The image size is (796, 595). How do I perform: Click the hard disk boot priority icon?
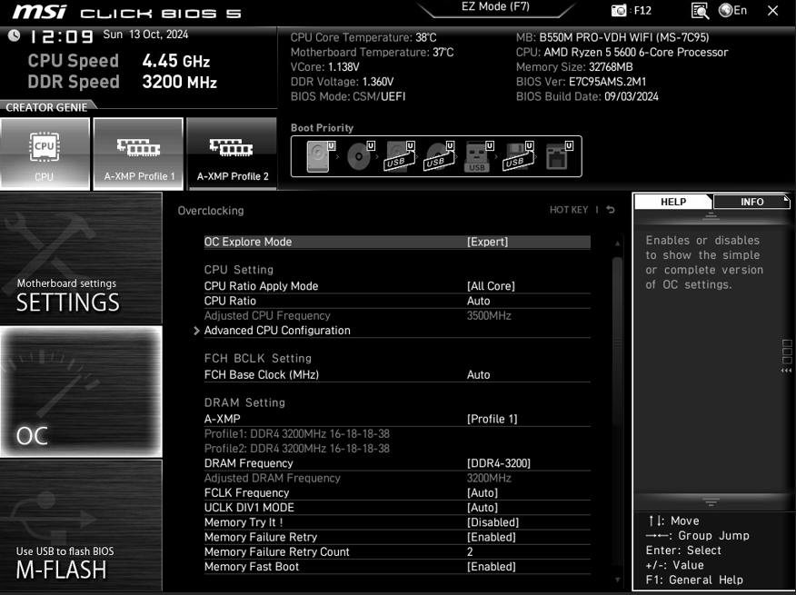coord(318,156)
